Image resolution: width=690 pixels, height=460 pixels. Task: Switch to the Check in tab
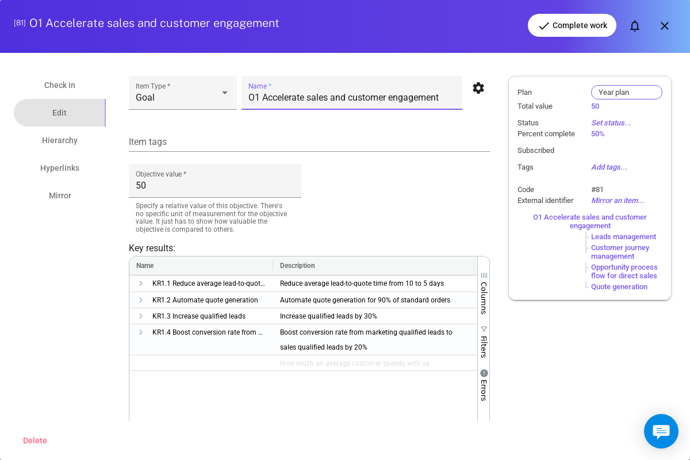pos(60,85)
